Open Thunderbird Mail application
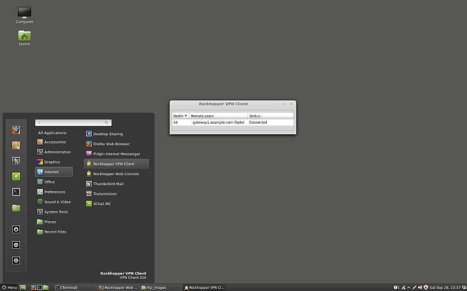The height and width of the screenshot is (291, 467). (108, 184)
